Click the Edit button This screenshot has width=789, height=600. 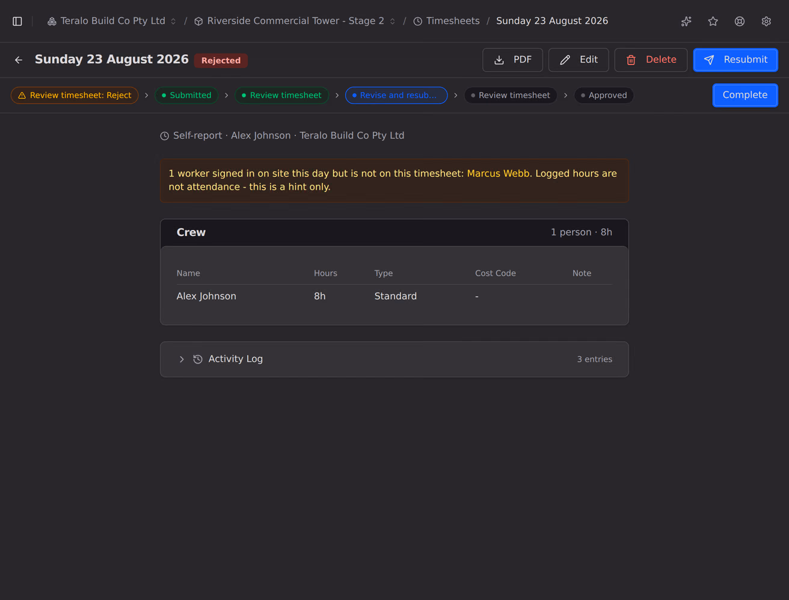(579, 60)
